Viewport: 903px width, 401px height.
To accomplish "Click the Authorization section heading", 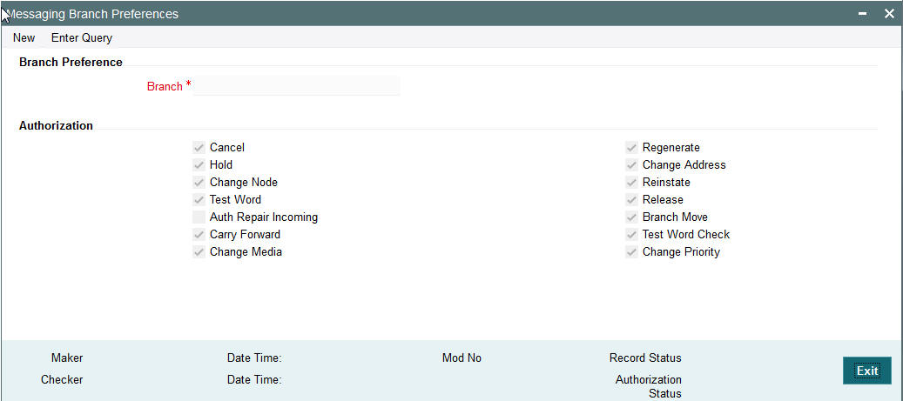I will coord(56,125).
